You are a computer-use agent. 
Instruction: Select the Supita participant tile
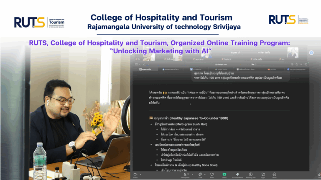point(235,53)
